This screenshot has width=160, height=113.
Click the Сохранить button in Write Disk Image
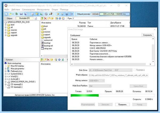pyautogui.click(x=147, y=35)
